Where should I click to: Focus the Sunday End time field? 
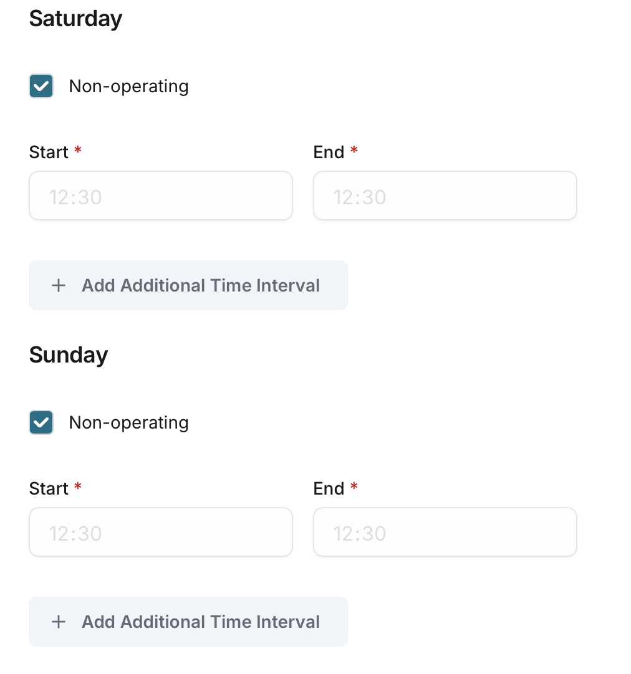pos(445,533)
